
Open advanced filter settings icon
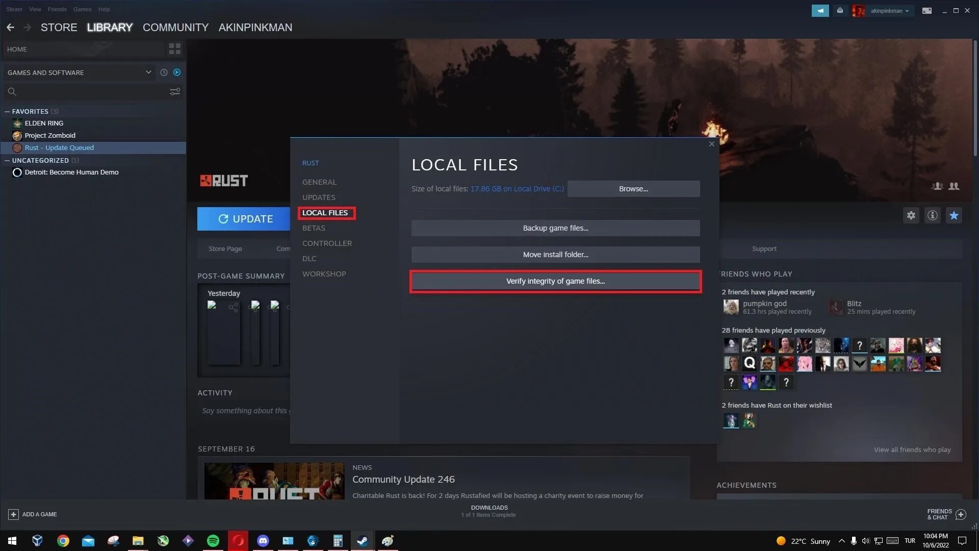click(x=175, y=92)
